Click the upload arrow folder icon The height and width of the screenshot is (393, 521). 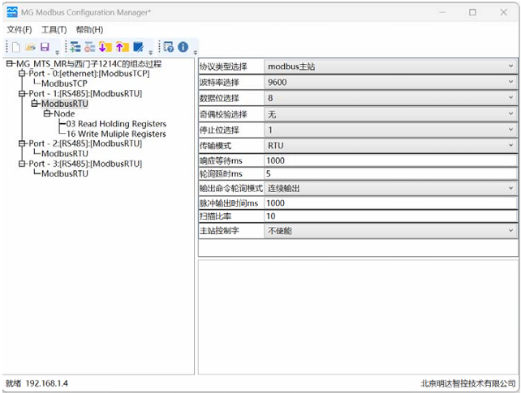coord(122,47)
